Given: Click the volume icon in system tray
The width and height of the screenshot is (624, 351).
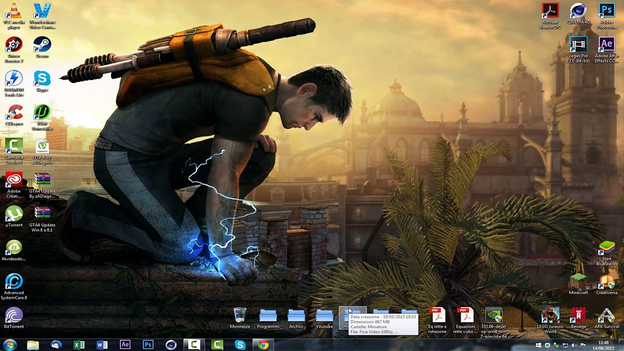Looking at the screenshot, I should pyautogui.click(x=574, y=346).
